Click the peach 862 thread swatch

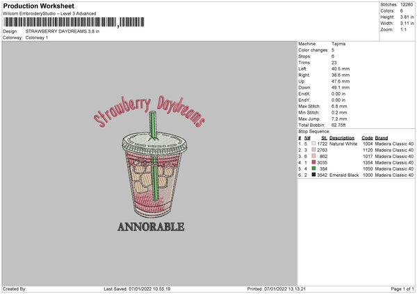pyautogui.click(x=313, y=156)
